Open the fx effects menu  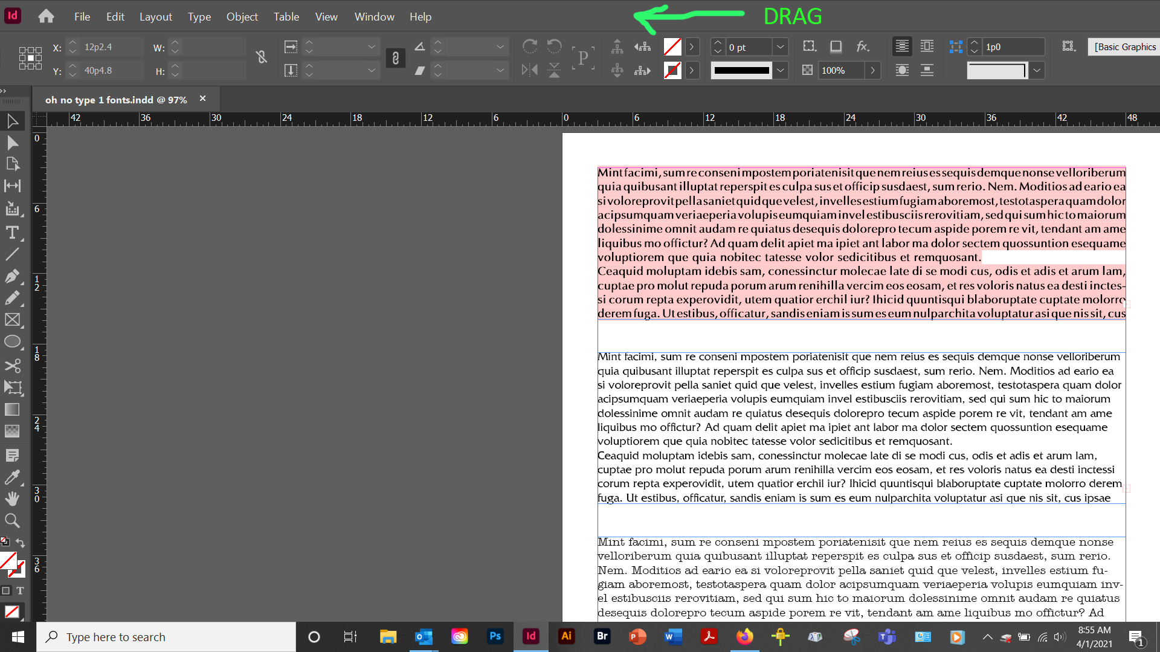[x=863, y=47]
